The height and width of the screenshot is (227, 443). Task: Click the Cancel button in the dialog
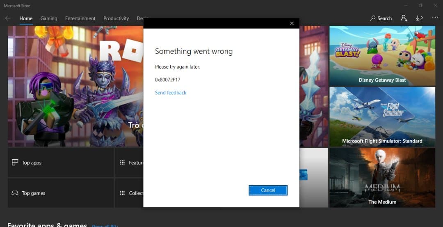(268, 190)
